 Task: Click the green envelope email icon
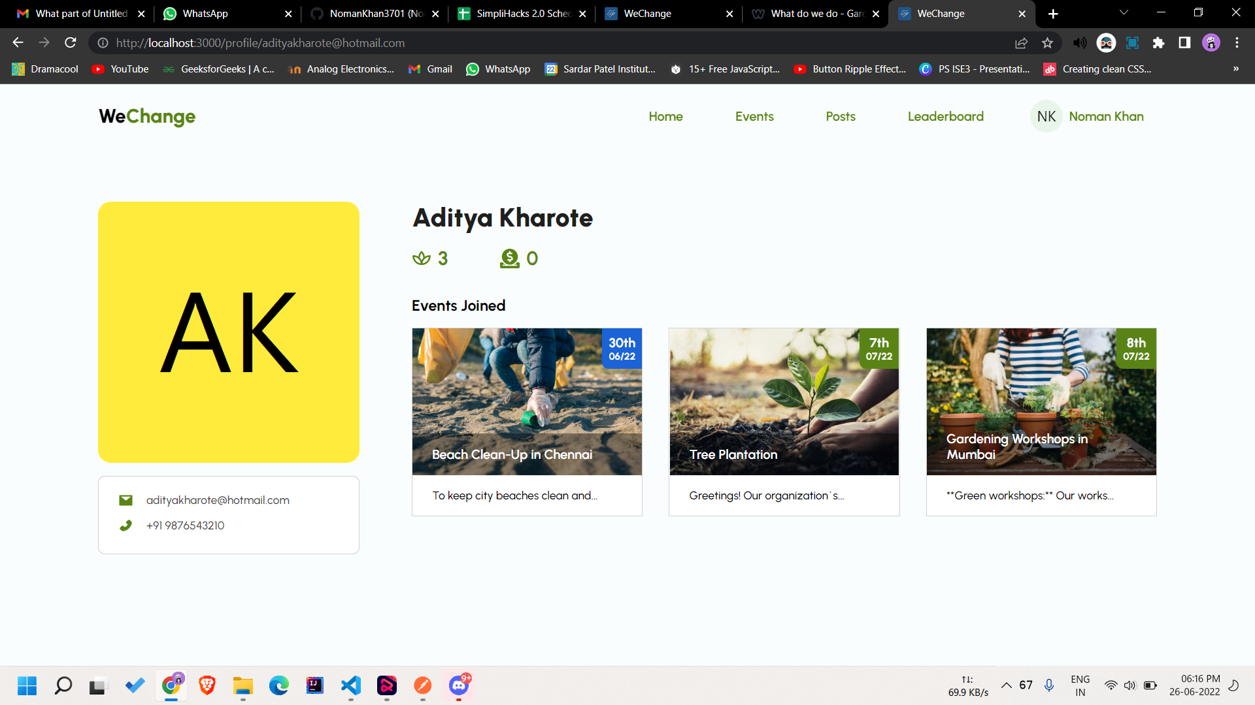125,500
